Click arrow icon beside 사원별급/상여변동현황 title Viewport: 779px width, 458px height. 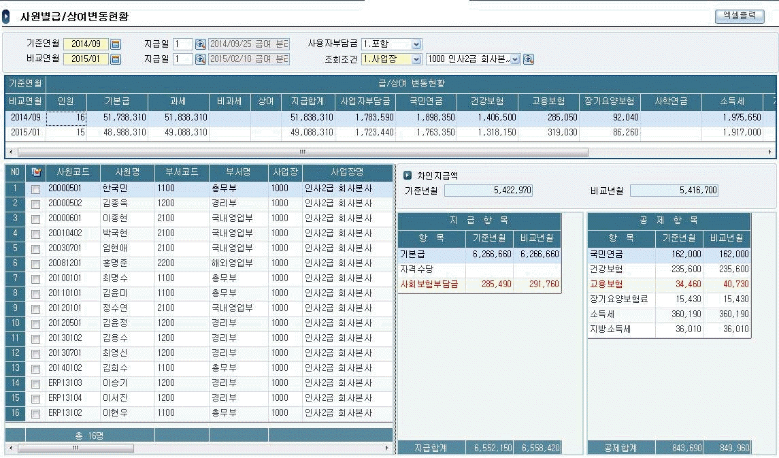point(6,16)
